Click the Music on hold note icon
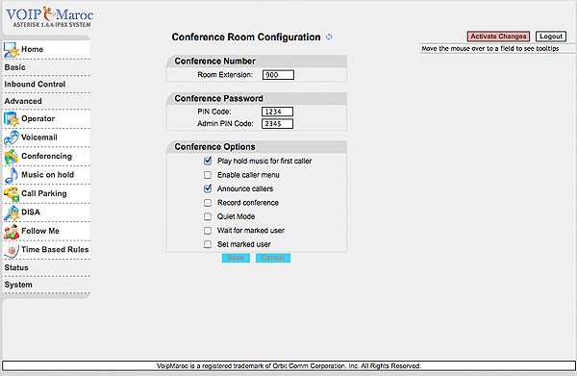 pyautogui.click(x=11, y=175)
